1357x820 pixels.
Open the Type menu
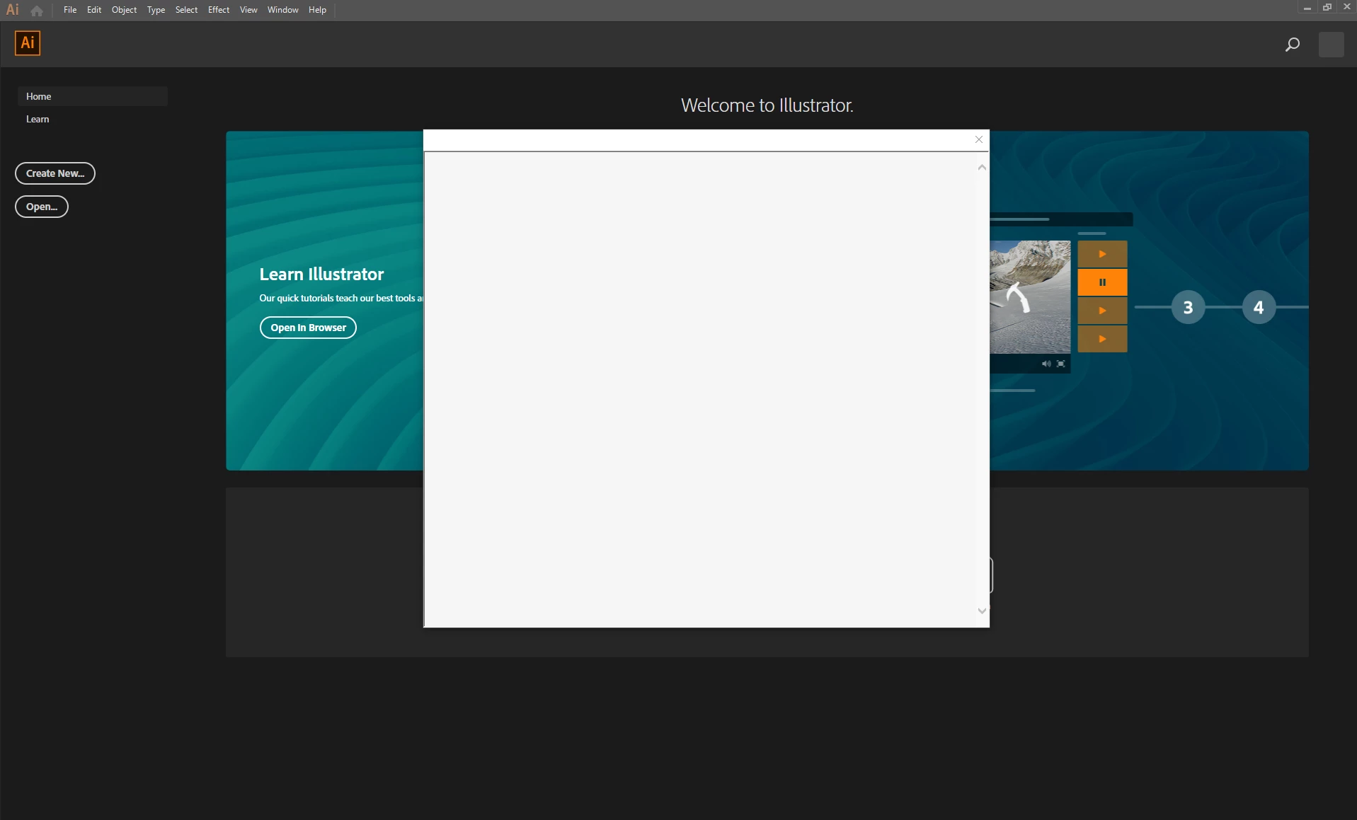tap(156, 10)
